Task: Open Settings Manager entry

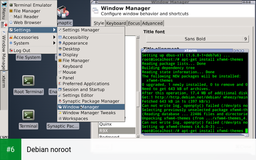Action: 91,30
